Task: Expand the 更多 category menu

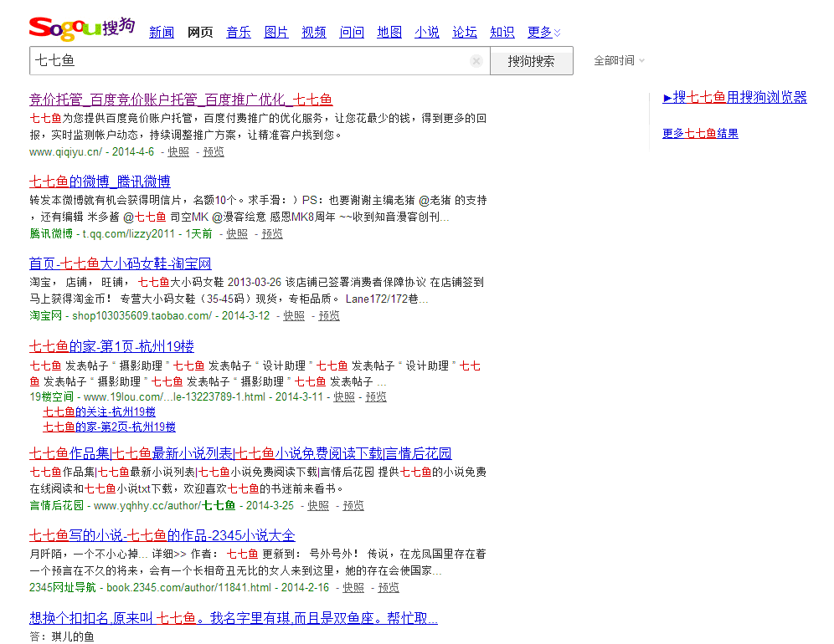Action: click(x=544, y=33)
